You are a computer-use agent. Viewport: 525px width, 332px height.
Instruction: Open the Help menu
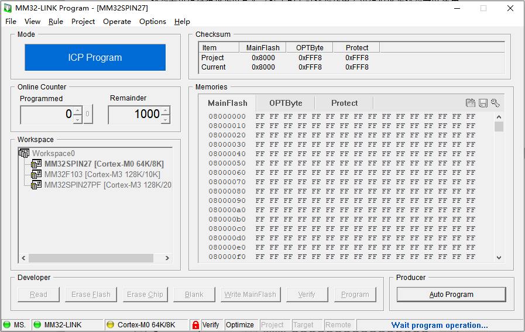[182, 22]
